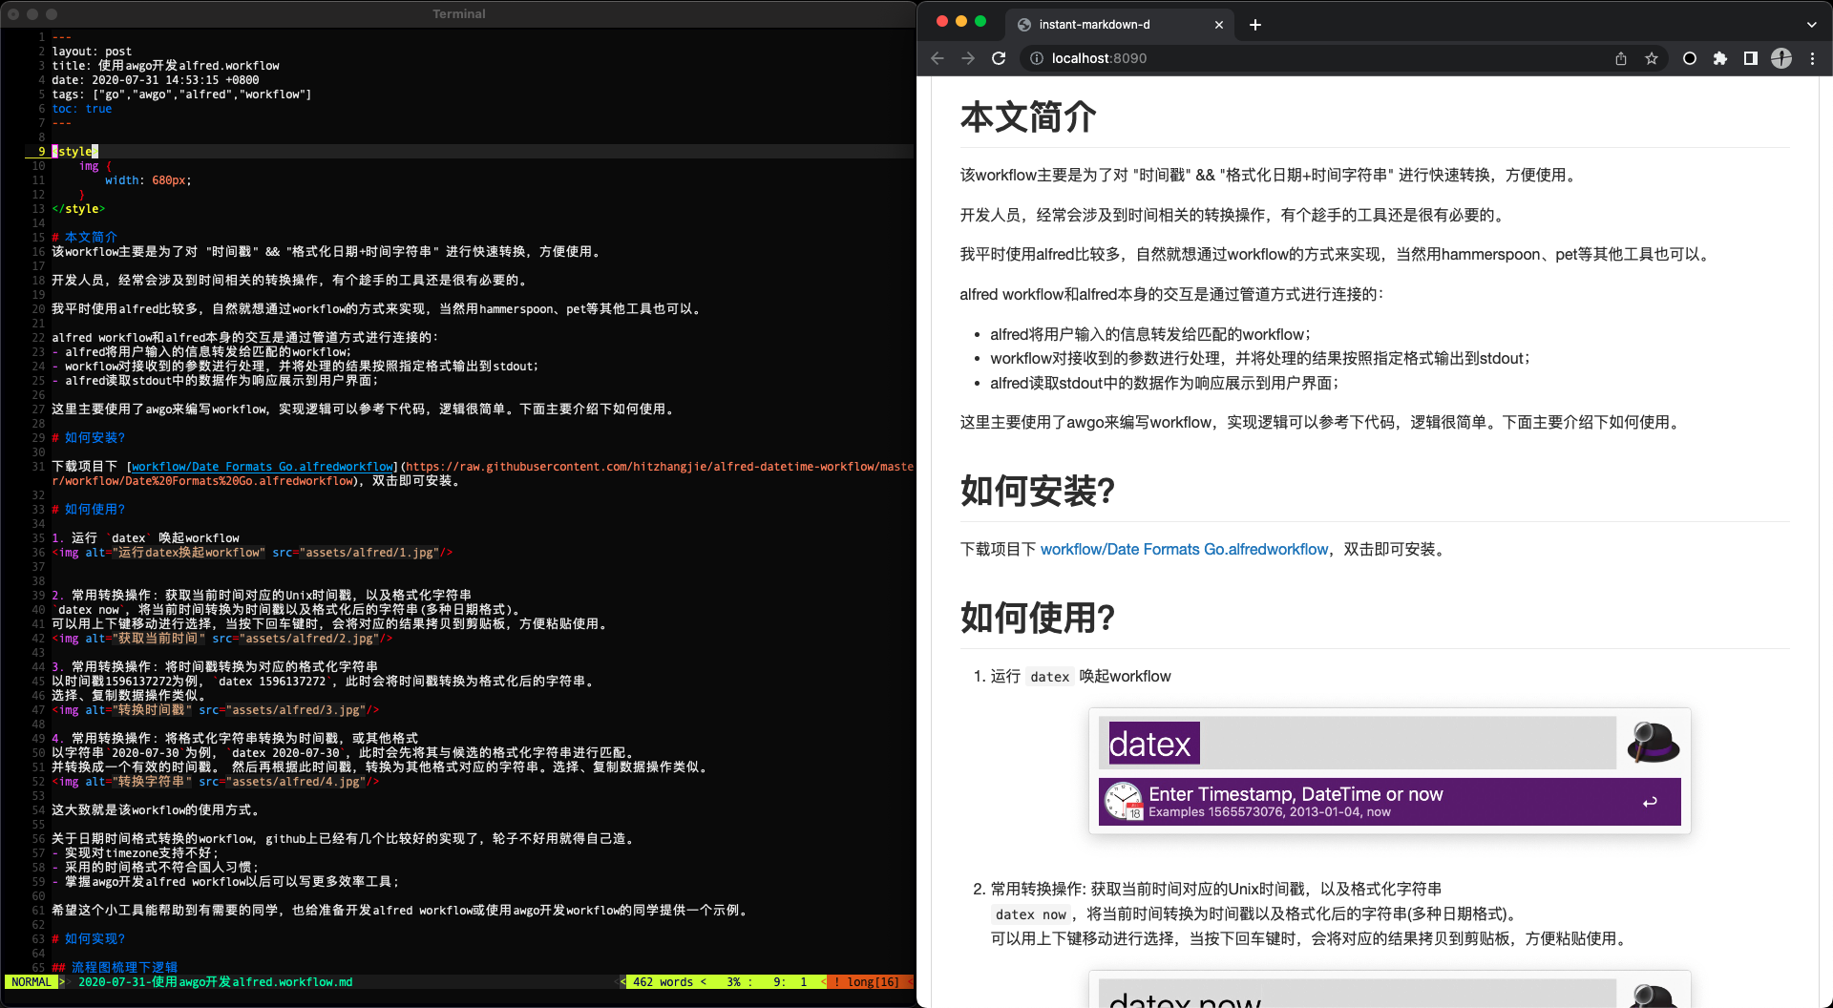Open the profile avatar menu

1781,58
